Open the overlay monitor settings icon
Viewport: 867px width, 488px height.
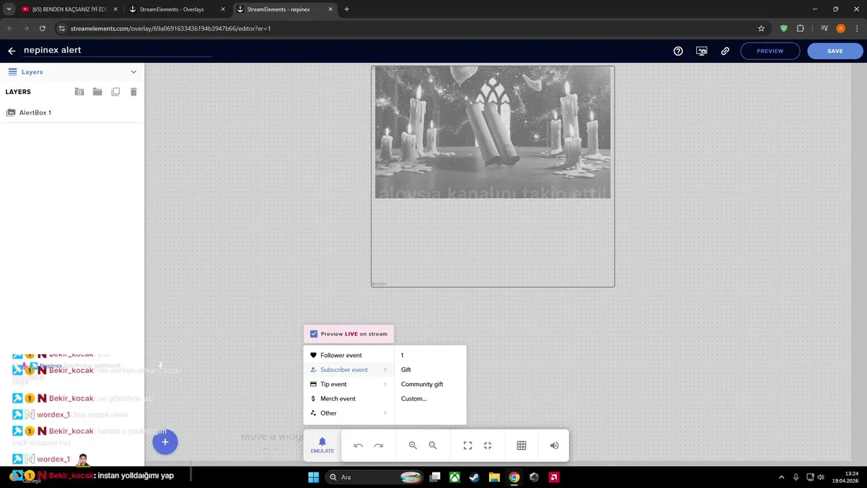(702, 51)
